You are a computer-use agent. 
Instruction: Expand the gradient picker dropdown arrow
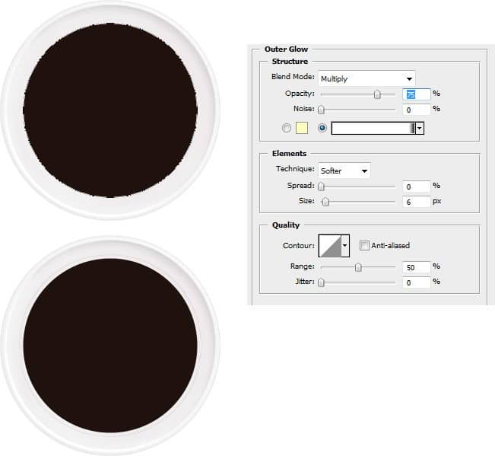click(420, 129)
